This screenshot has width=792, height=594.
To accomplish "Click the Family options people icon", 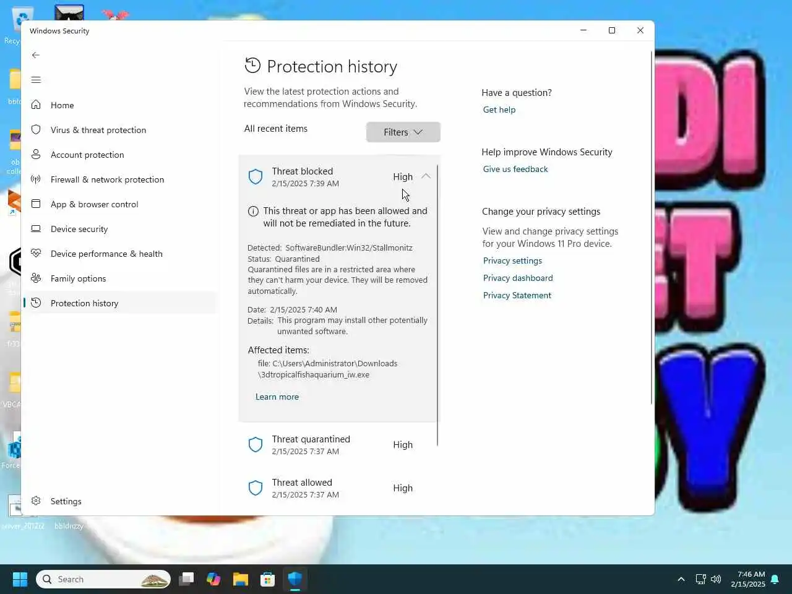I will (36, 278).
